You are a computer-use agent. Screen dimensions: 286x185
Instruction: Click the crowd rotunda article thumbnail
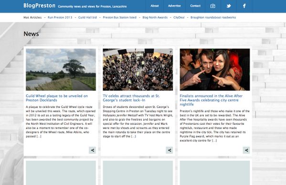click(138, 70)
